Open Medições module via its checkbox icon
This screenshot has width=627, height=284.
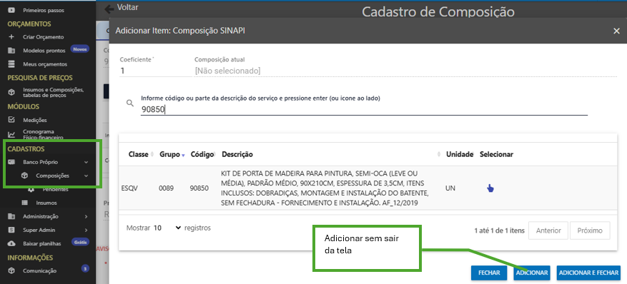11,120
